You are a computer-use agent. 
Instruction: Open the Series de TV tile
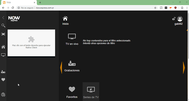(91, 92)
